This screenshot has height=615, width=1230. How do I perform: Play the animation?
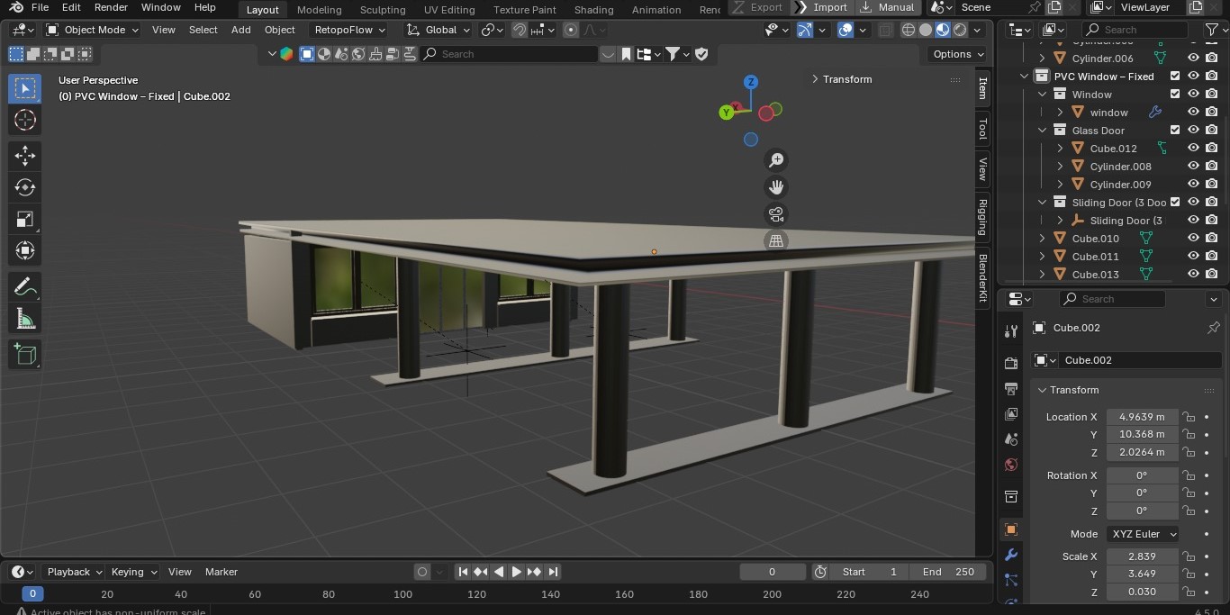point(516,572)
